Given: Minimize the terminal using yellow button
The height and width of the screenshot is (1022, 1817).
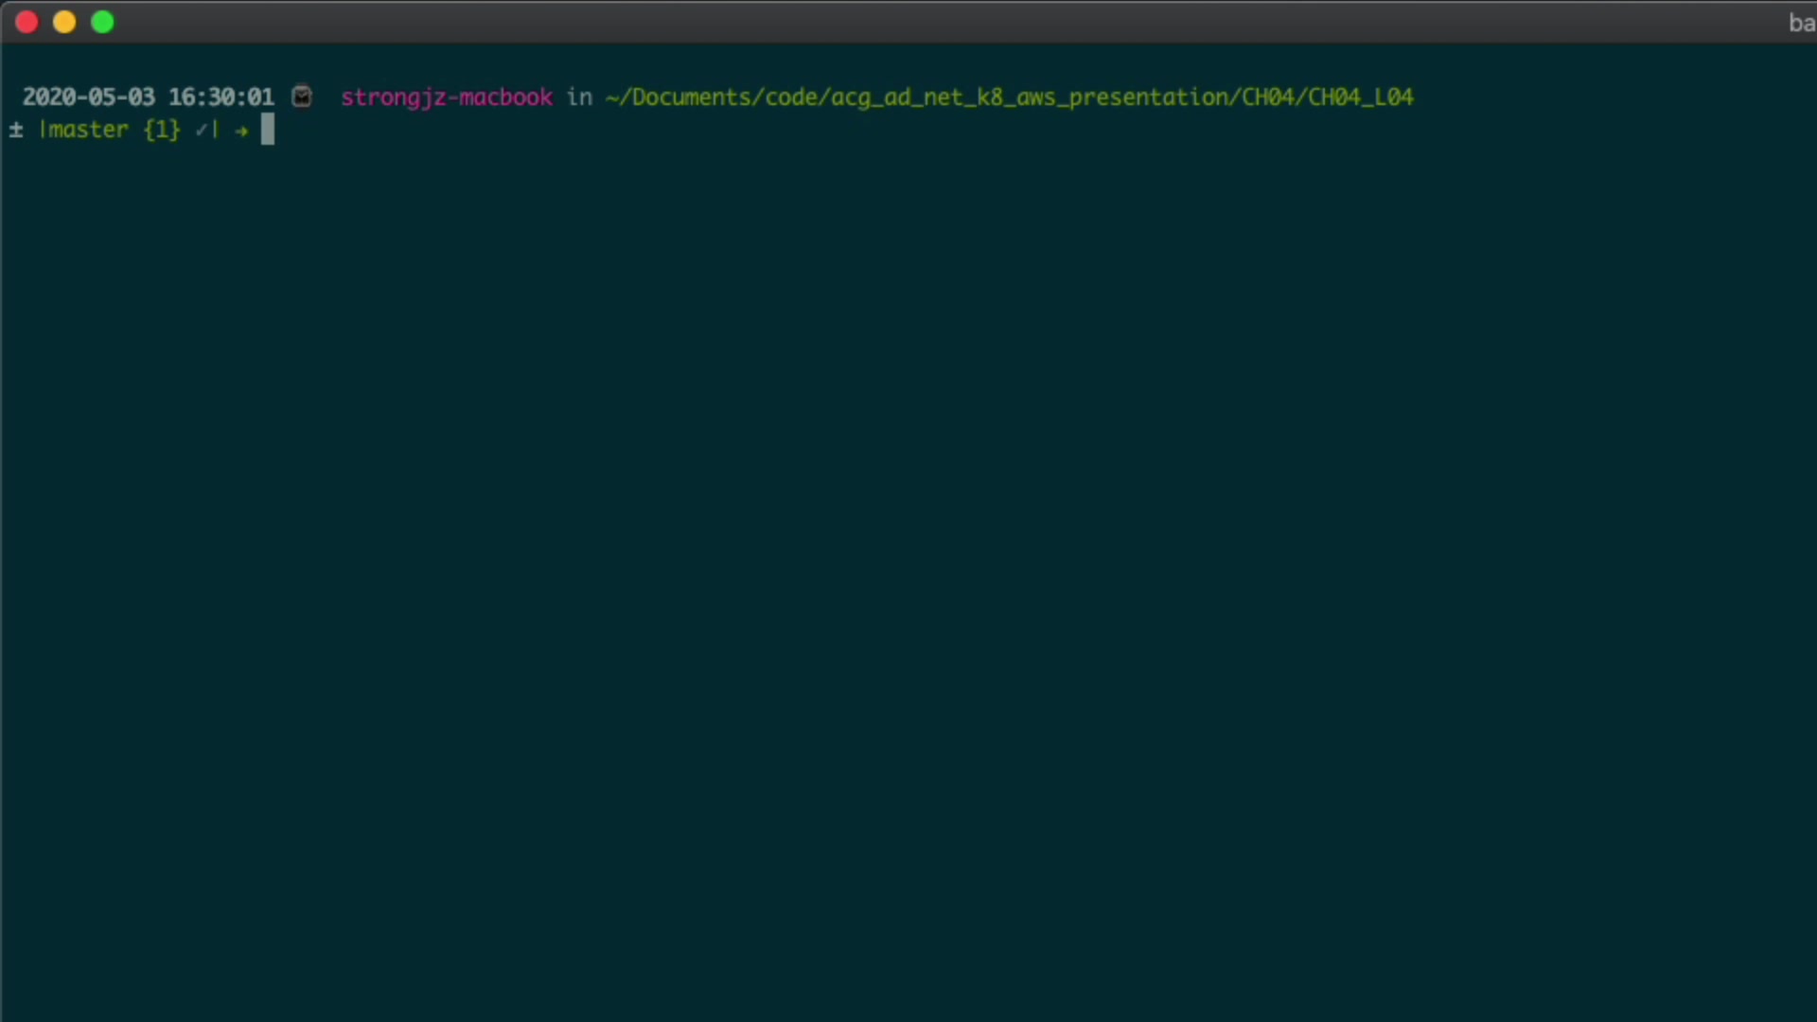Looking at the screenshot, I should [x=64, y=22].
